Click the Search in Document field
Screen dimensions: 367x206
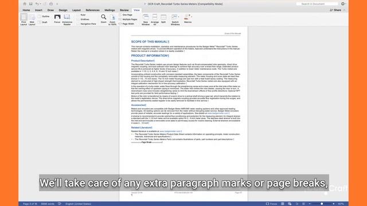(x=317, y=4)
